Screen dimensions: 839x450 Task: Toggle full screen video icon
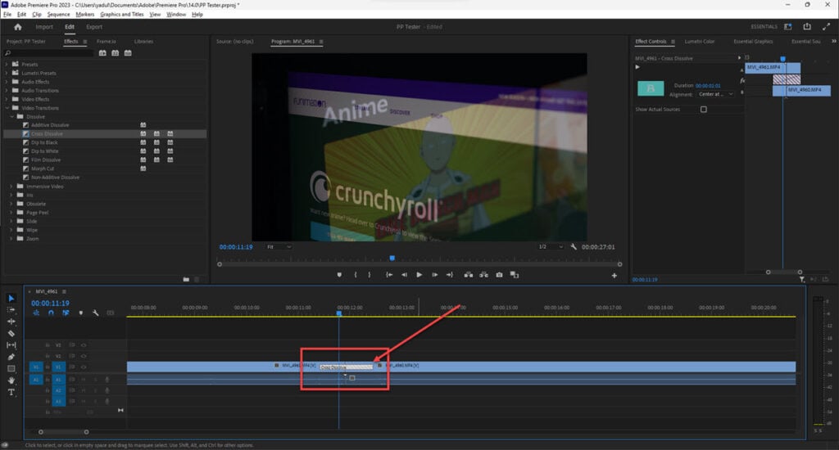click(826, 27)
